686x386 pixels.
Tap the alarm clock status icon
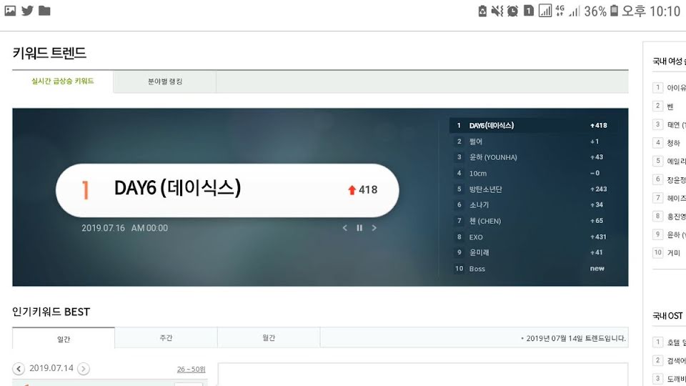(512, 11)
